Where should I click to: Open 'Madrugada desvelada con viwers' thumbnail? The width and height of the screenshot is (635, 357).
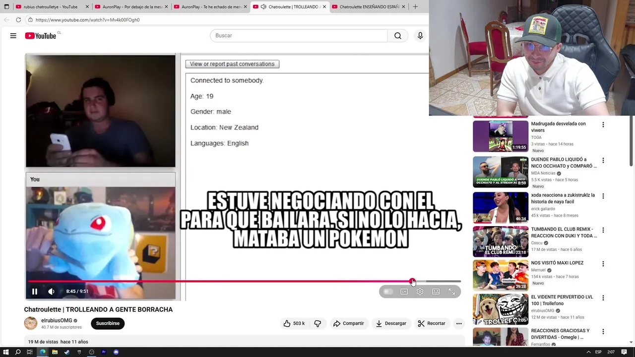coord(501,136)
